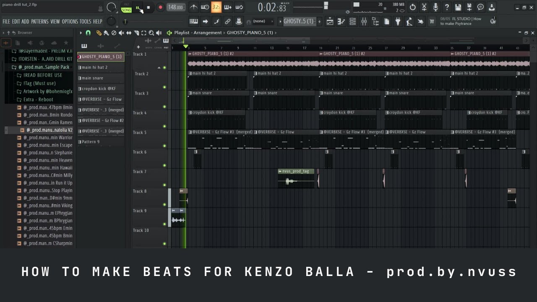Toggle the overdub/blend recording icon

tap(227, 7)
